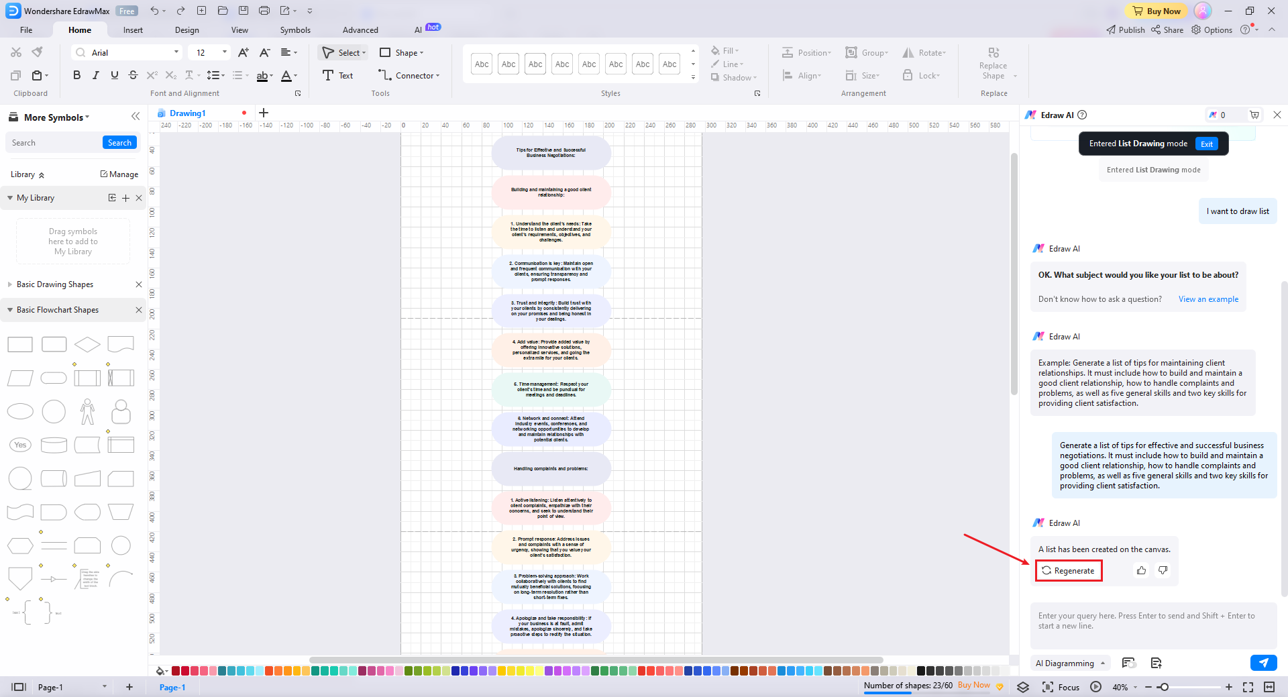The height and width of the screenshot is (697, 1288).
Task: Open the File menu
Action: 26,30
